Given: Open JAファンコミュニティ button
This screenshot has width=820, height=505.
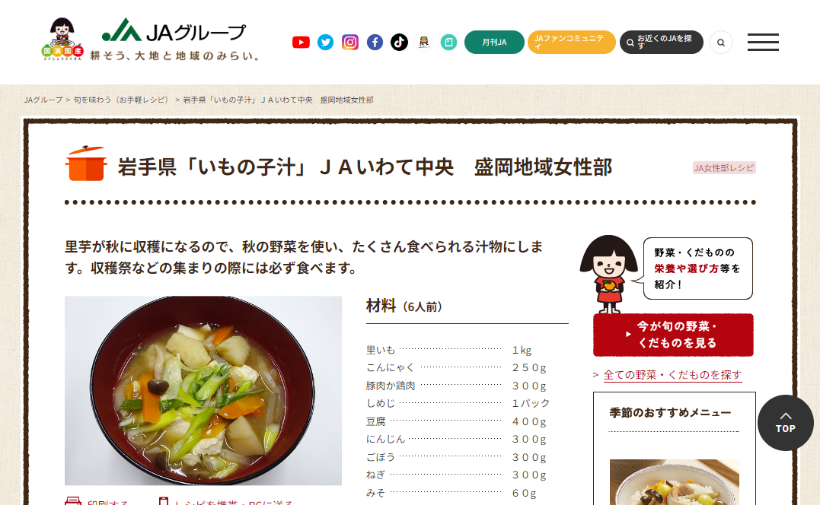Looking at the screenshot, I should click(572, 43).
